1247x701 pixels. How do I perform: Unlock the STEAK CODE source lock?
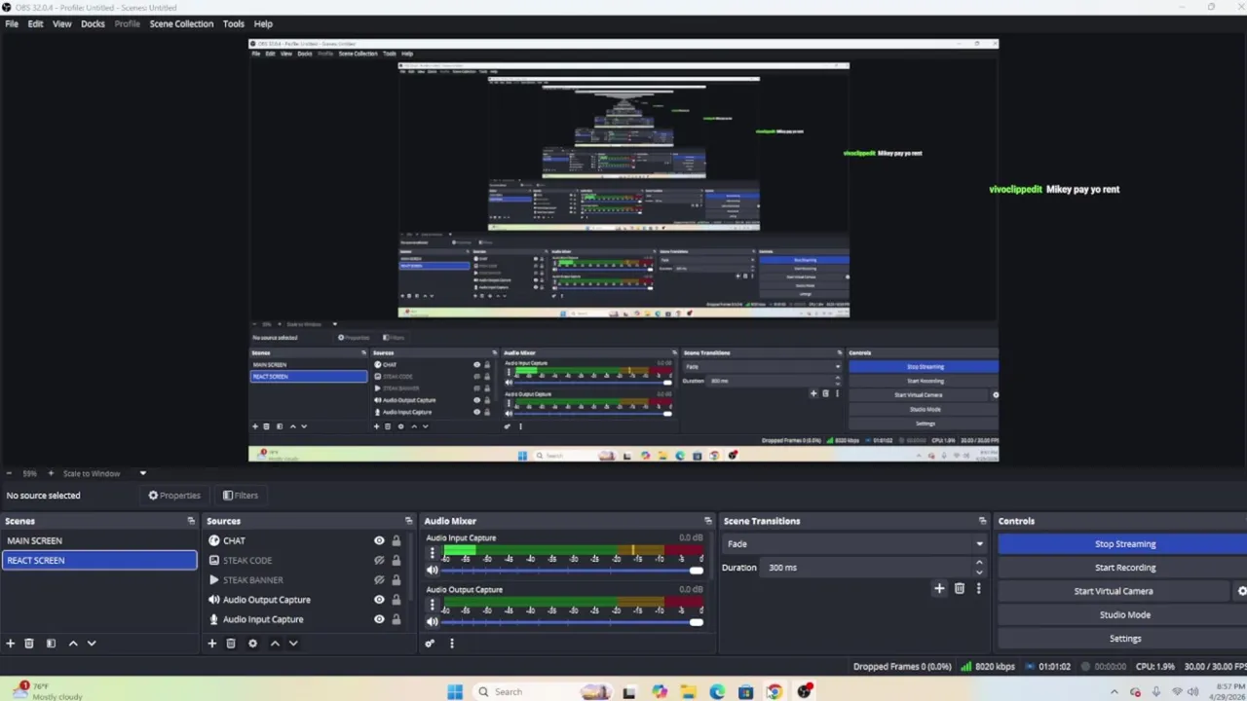click(x=396, y=560)
